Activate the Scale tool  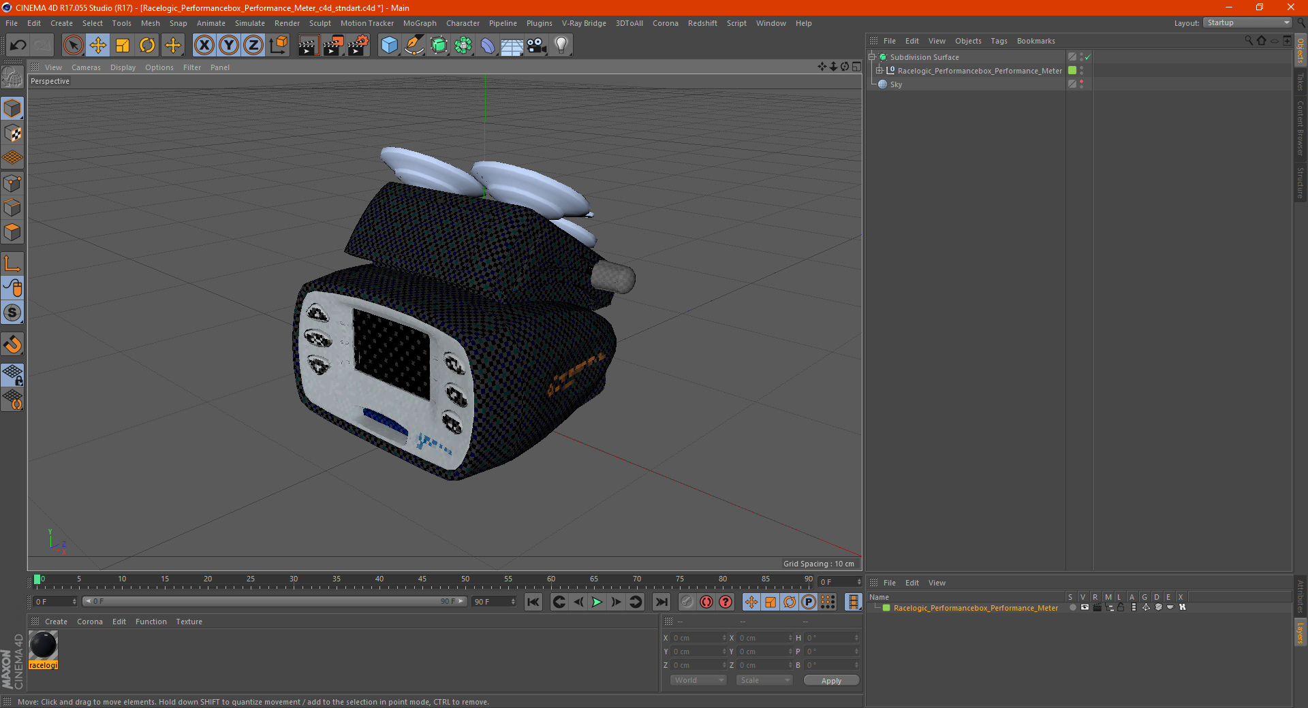pos(123,46)
